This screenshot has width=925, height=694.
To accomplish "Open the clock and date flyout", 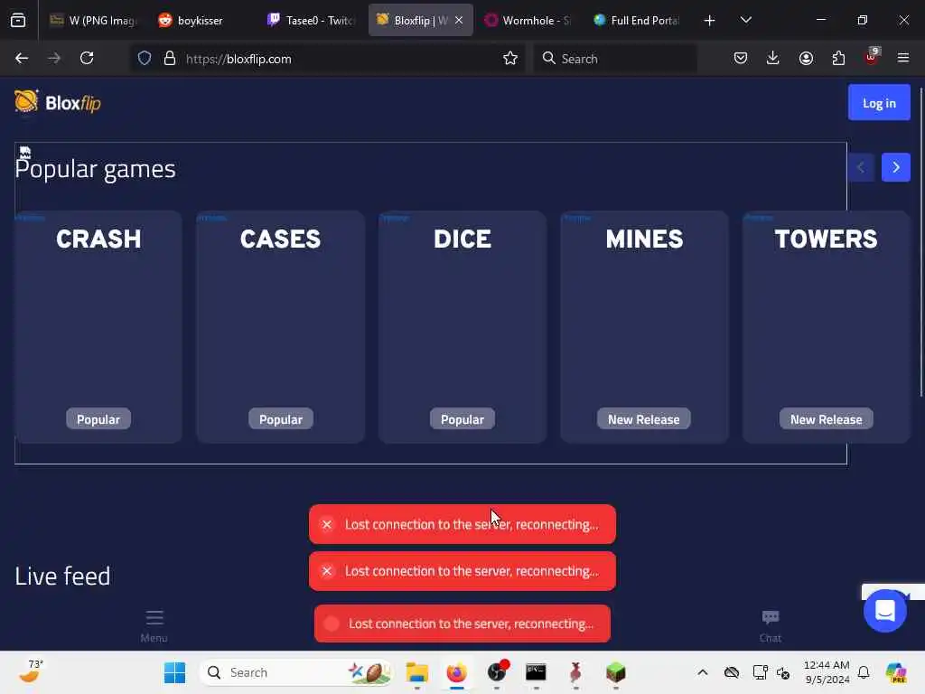I will click(827, 672).
